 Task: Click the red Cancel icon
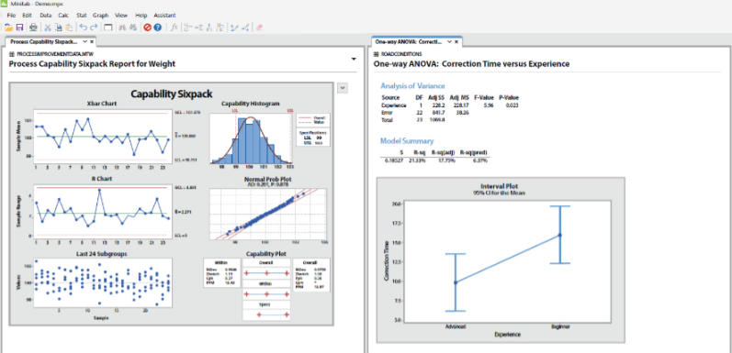point(148,28)
